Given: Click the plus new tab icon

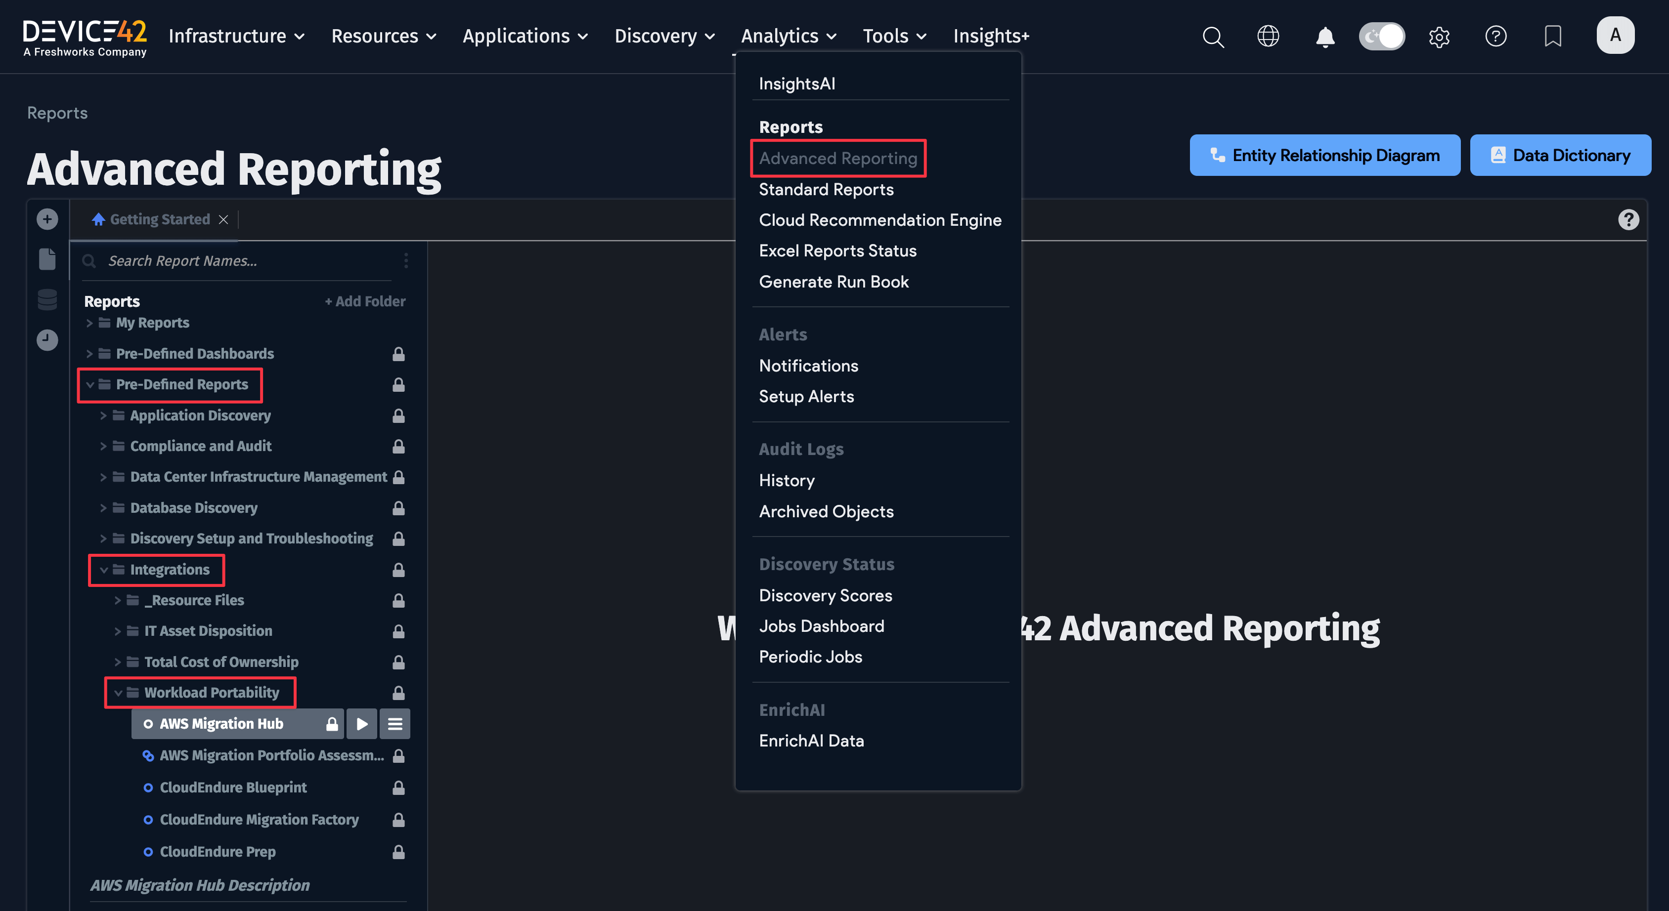Looking at the screenshot, I should [46, 219].
